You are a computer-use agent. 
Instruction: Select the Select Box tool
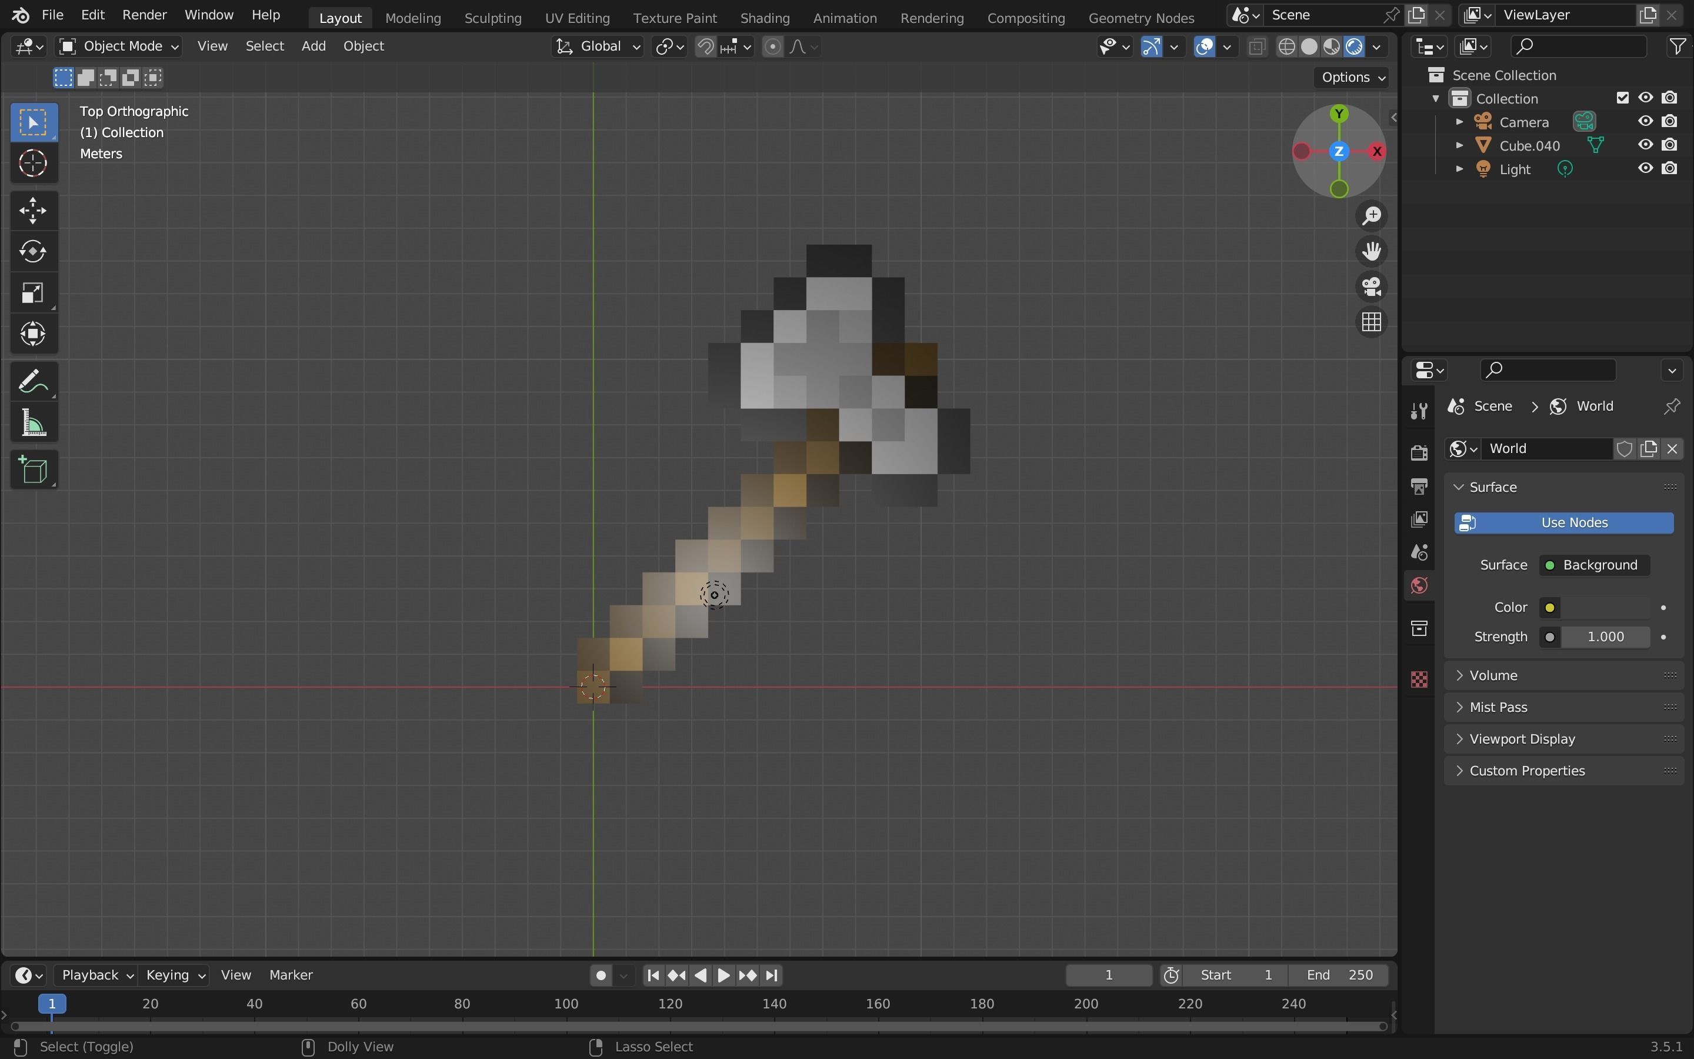[x=33, y=122]
